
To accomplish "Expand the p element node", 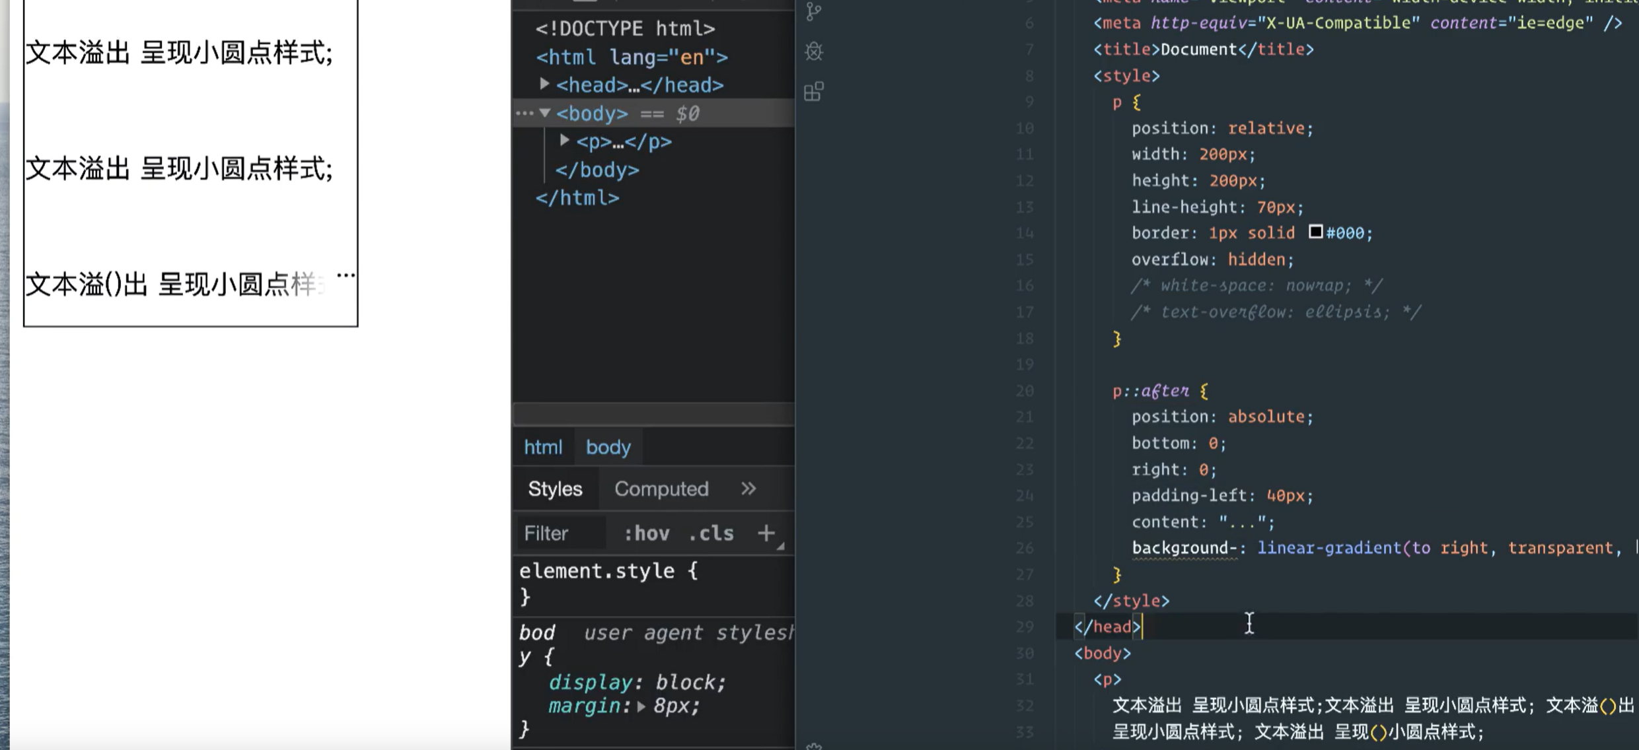I will point(564,141).
